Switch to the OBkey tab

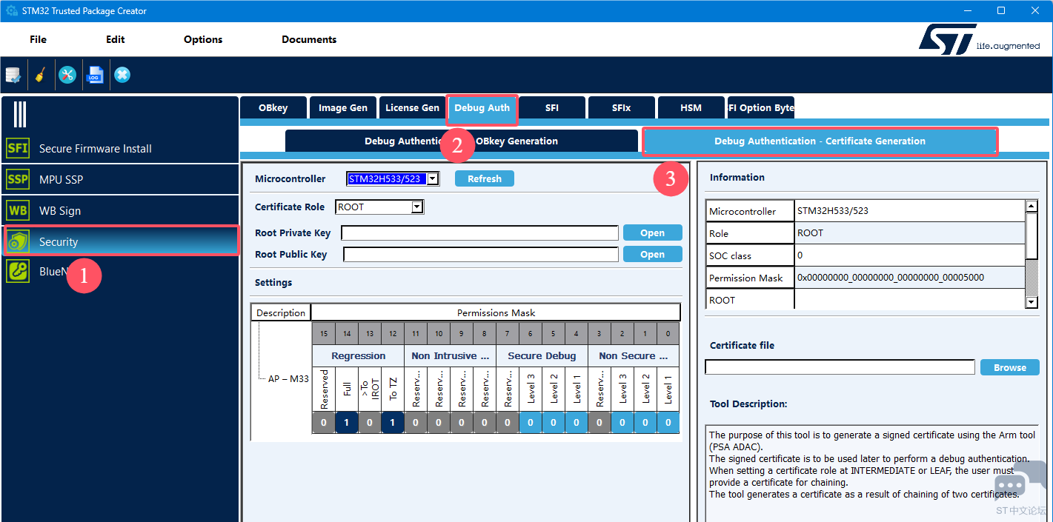click(x=273, y=107)
